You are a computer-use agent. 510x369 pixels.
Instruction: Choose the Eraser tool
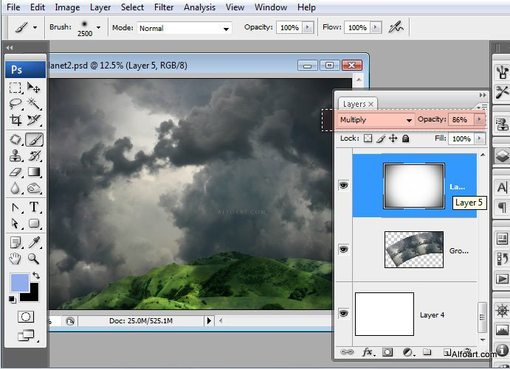click(x=15, y=172)
